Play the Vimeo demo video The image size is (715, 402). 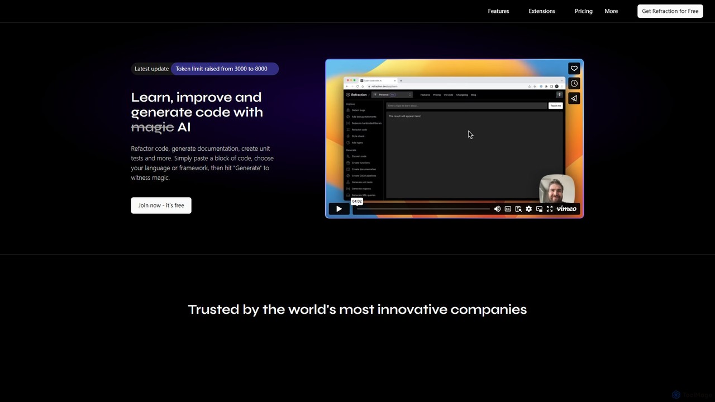pos(339,209)
